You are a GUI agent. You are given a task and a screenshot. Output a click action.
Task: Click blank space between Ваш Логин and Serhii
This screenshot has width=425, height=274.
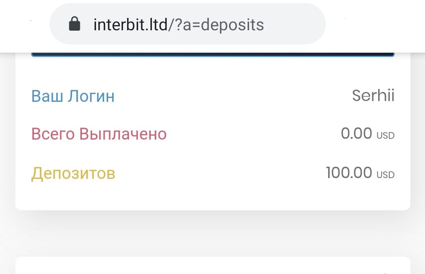click(x=232, y=96)
